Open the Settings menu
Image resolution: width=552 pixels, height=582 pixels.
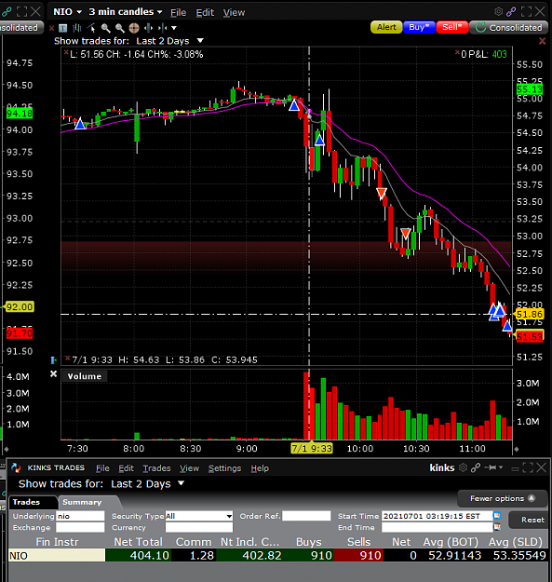pyautogui.click(x=224, y=468)
